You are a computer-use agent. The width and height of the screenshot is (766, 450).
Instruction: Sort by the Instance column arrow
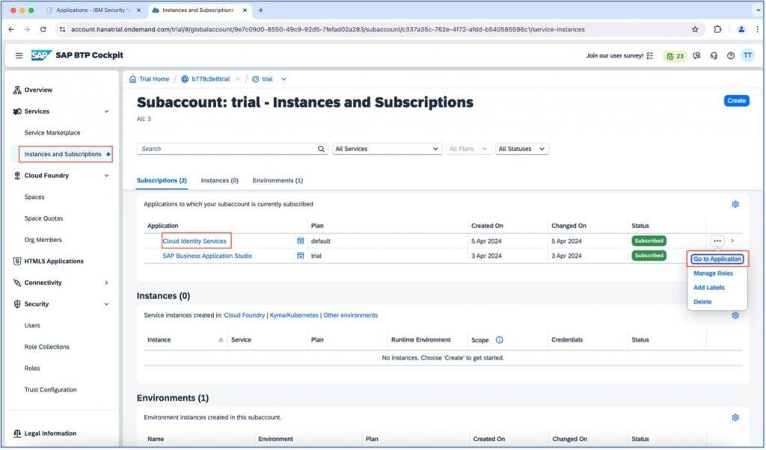(221, 339)
